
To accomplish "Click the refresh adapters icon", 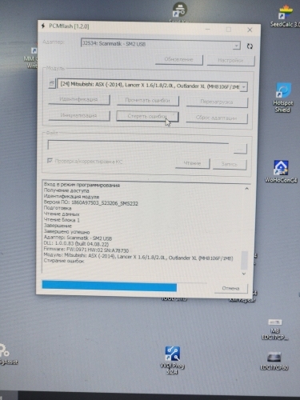I will pos(250,46).
